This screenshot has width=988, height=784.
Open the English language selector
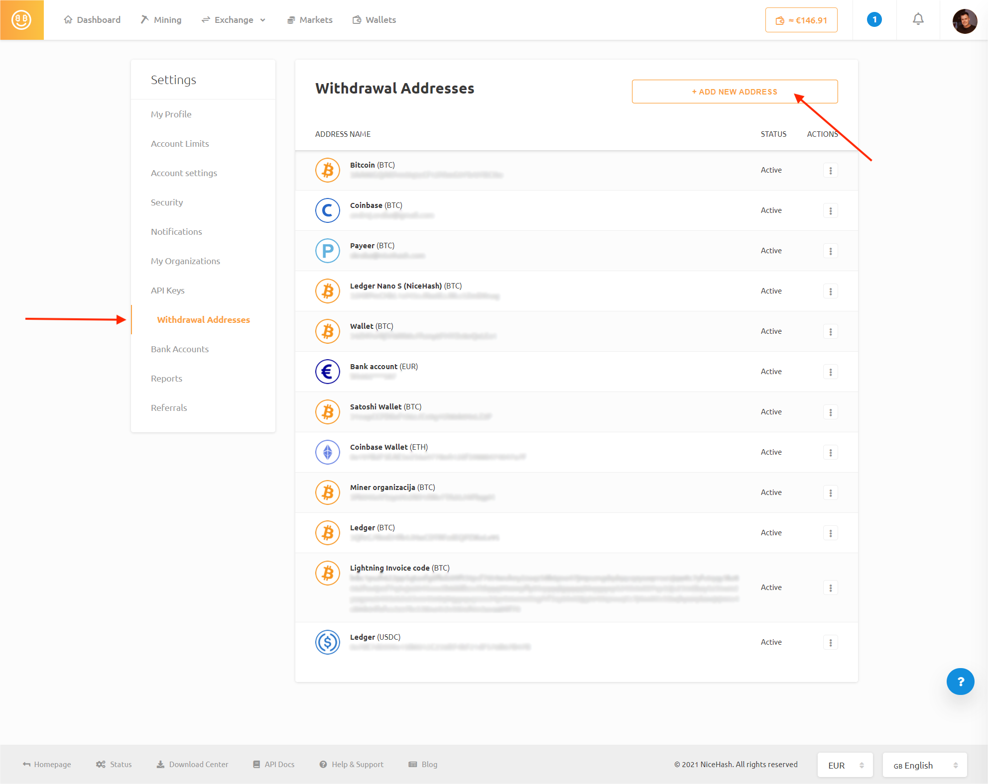[x=925, y=765]
